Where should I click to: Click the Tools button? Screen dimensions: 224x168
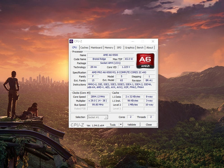[x=112, y=125]
